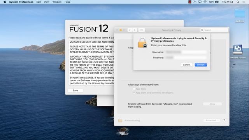249x140 pixels.
Task: Open the Help menu
Action: (x=67, y=2)
